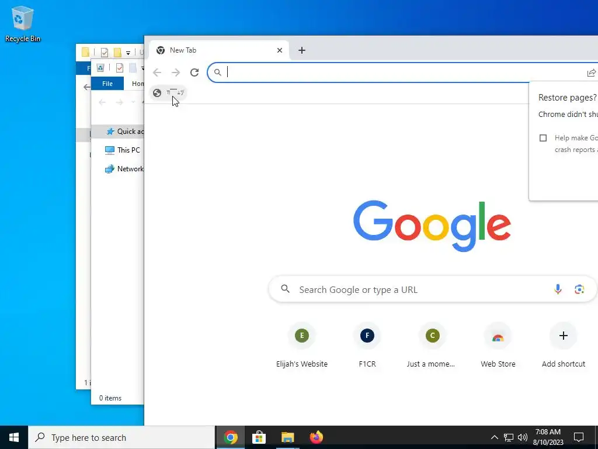The image size is (598, 449).
Task: Click back arrow in front Explorer window
Action: (102, 102)
